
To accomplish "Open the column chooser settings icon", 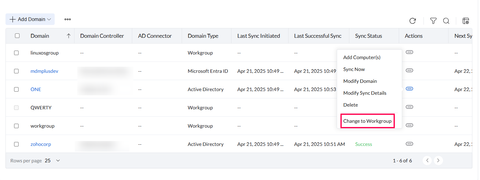I will coord(466,21).
